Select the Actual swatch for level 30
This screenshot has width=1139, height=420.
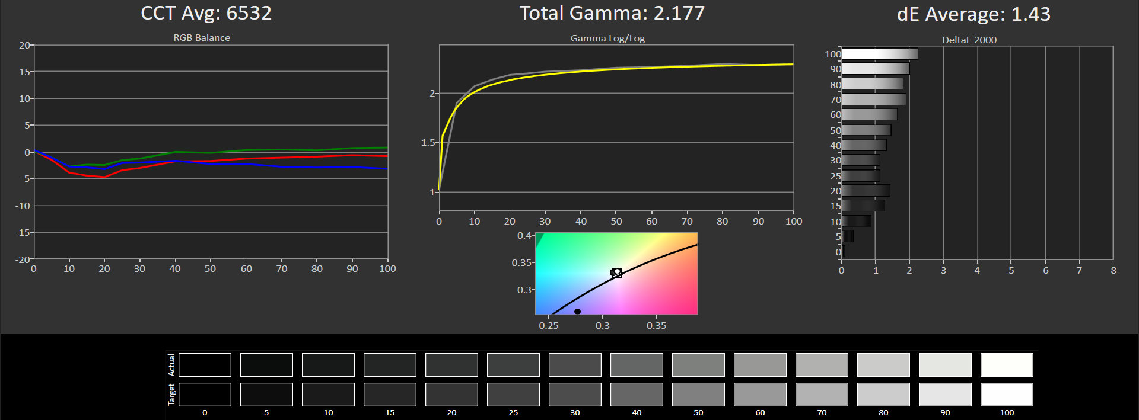[x=575, y=365]
